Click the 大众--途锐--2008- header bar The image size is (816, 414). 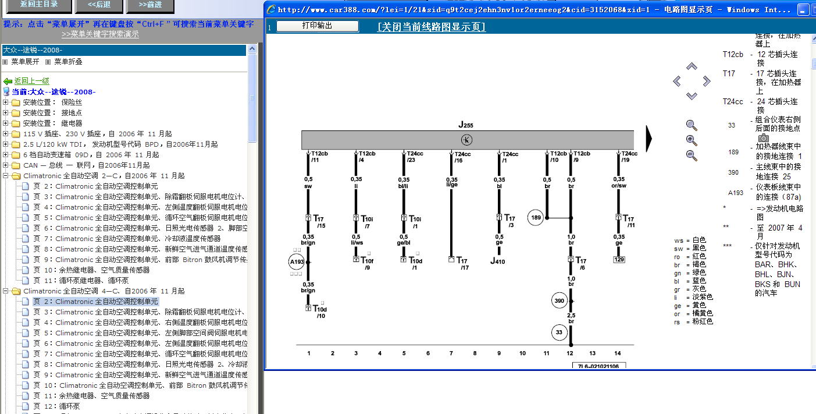tap(124, 50)
